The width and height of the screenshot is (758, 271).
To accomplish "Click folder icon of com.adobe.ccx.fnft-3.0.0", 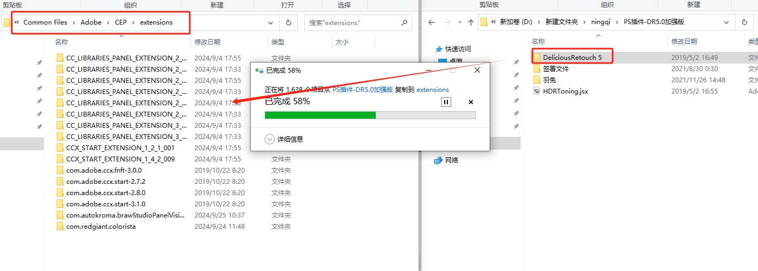I will pos(60,170).
